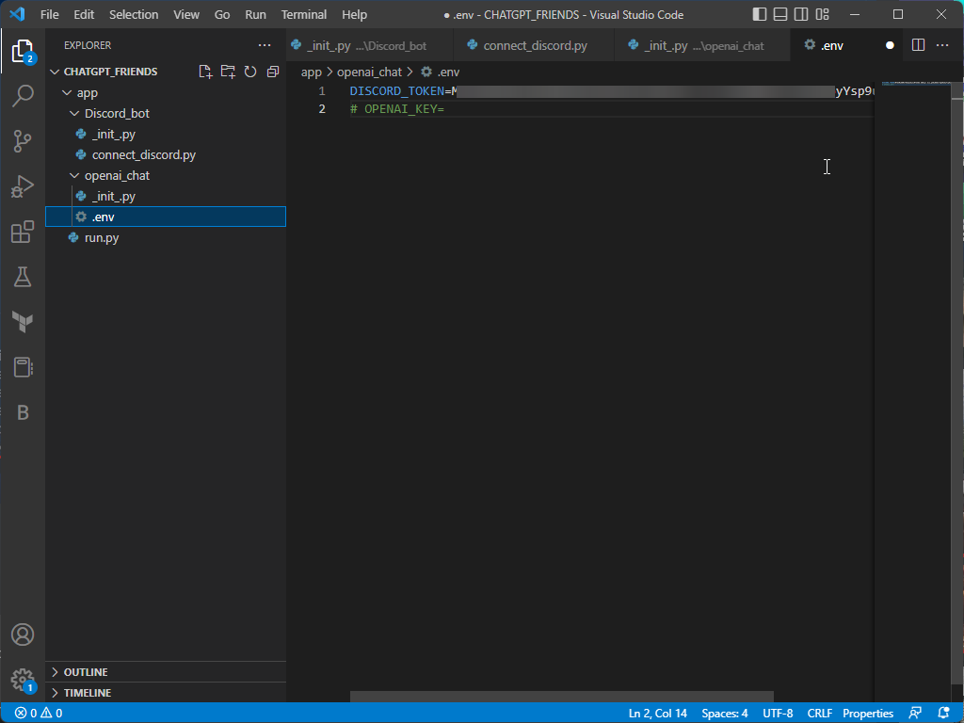Screen dimensions: 964x723
Task: Open _init_.py under Discord_bot folder
Action: (166, 134)
